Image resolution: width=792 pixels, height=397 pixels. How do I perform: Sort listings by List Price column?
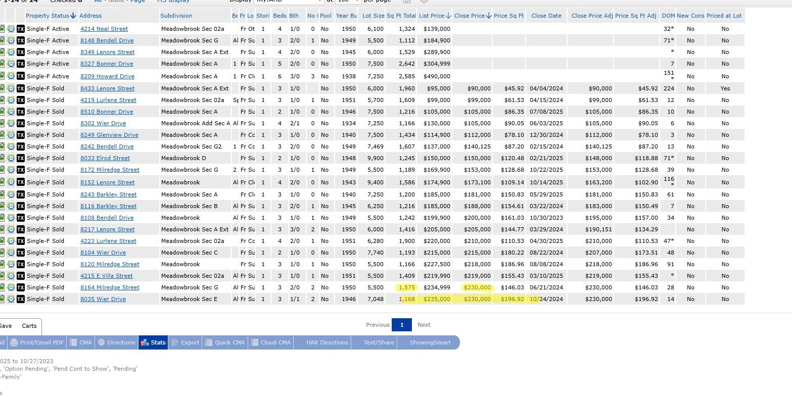click(434, 16)
